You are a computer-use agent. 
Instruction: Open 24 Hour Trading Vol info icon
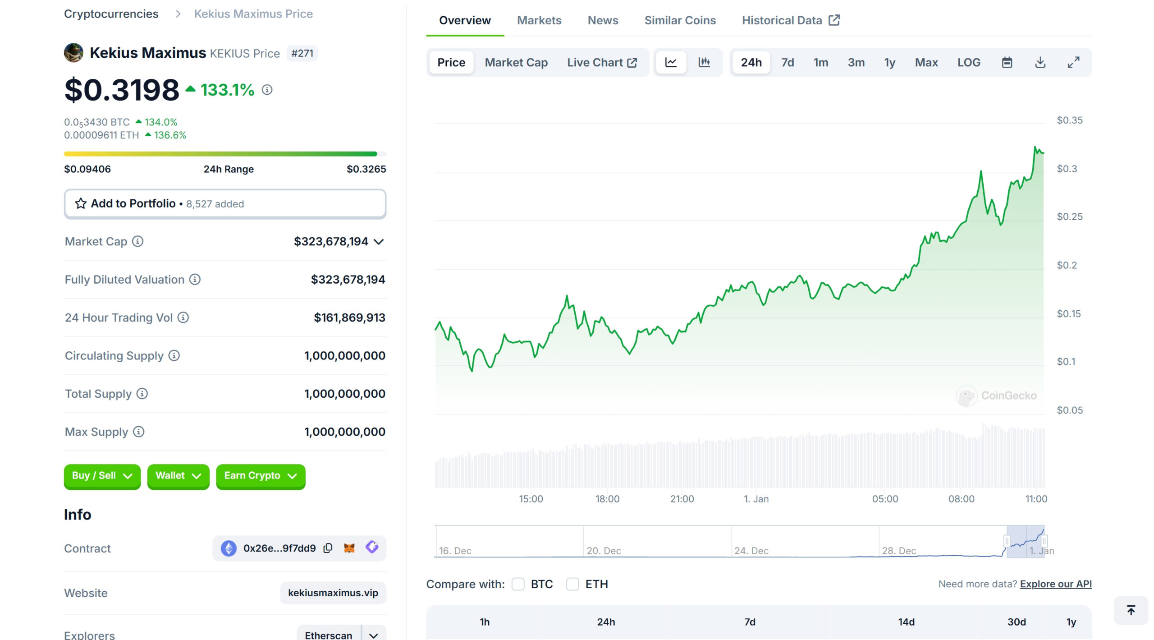(x=183, y=318)
